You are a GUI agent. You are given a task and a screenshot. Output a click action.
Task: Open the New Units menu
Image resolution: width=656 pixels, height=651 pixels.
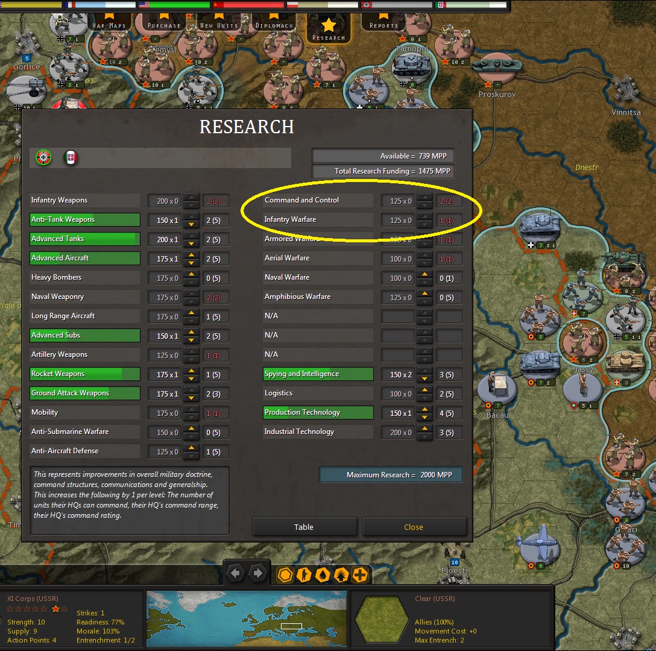[219, 22]
